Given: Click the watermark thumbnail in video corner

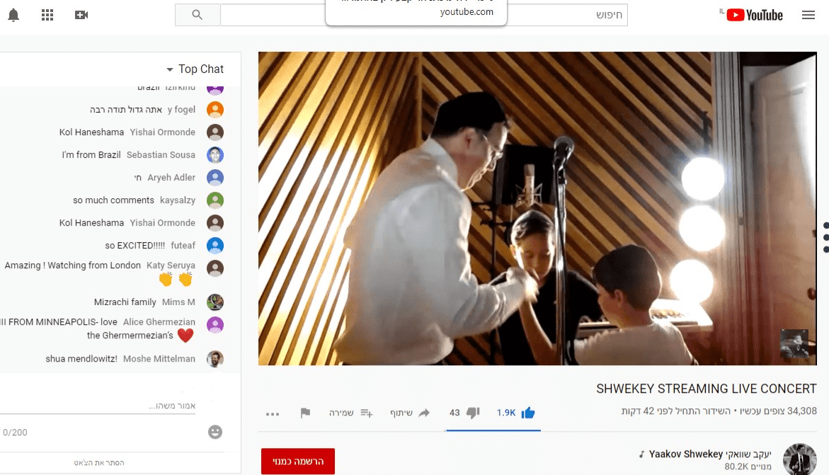Looking at the screenshot, I should pyautogui.click(x=794, y=344).
